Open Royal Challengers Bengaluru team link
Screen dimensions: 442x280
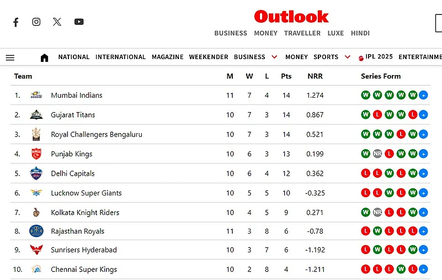(96, 134)
